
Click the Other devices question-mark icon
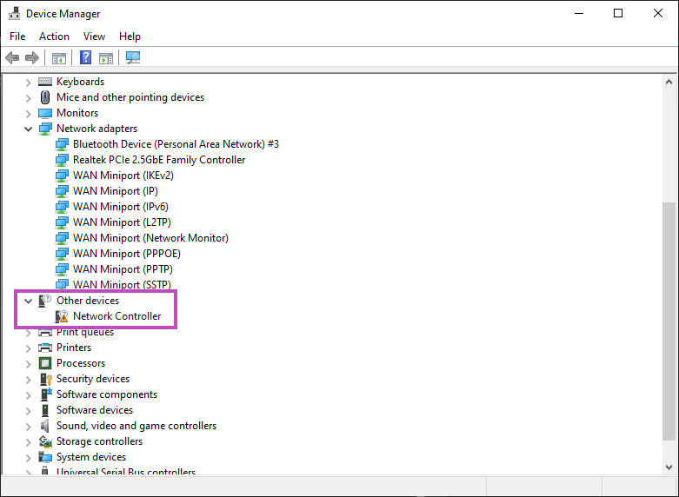(44, 301)
